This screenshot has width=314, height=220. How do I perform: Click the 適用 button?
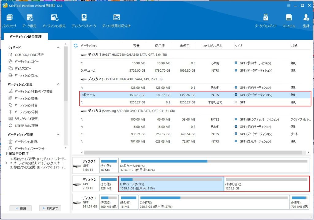(x=20, y=208)
